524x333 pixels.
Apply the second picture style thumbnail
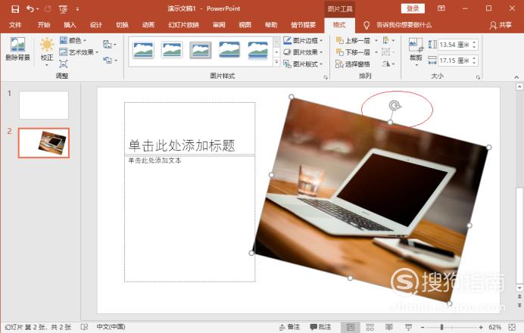coord(172,50)
